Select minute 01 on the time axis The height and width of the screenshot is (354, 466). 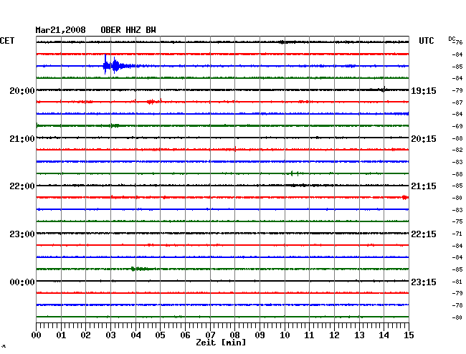61,335
